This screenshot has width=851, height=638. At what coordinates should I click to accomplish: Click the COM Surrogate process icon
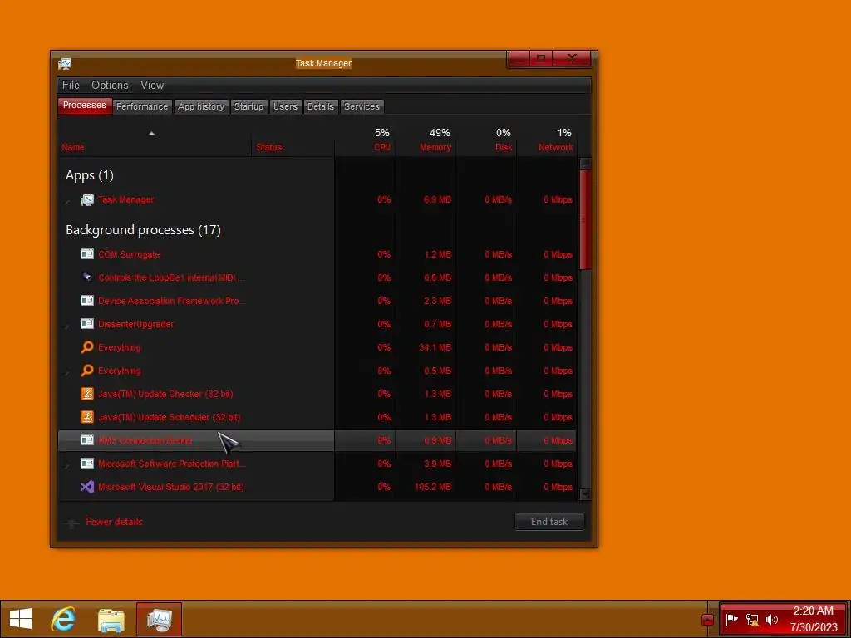point(86,254)
